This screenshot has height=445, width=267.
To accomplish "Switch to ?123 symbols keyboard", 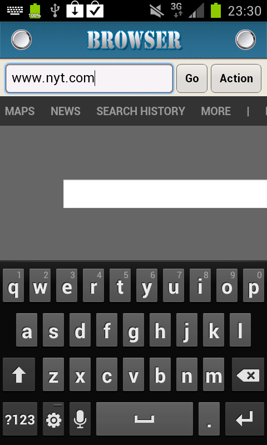I will (20, 419).
